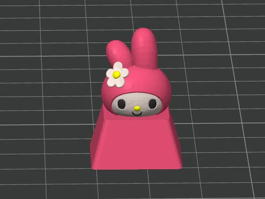
Task: Click the yellow center of the flower
Action: pyautogui.click(x=116, y=75)
